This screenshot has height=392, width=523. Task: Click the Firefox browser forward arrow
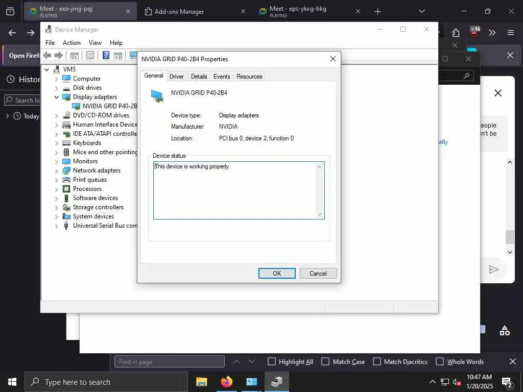click(x=31, y=33)
